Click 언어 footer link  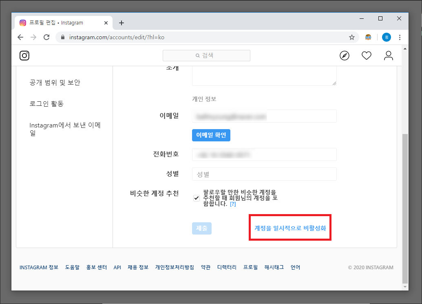click(x=295, y=267)
